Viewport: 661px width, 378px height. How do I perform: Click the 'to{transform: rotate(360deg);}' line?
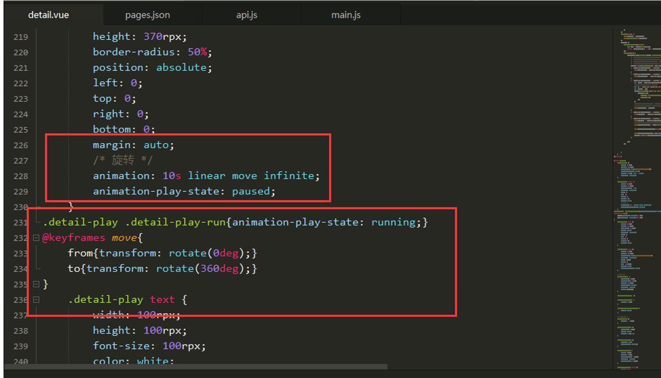point(162,269)
